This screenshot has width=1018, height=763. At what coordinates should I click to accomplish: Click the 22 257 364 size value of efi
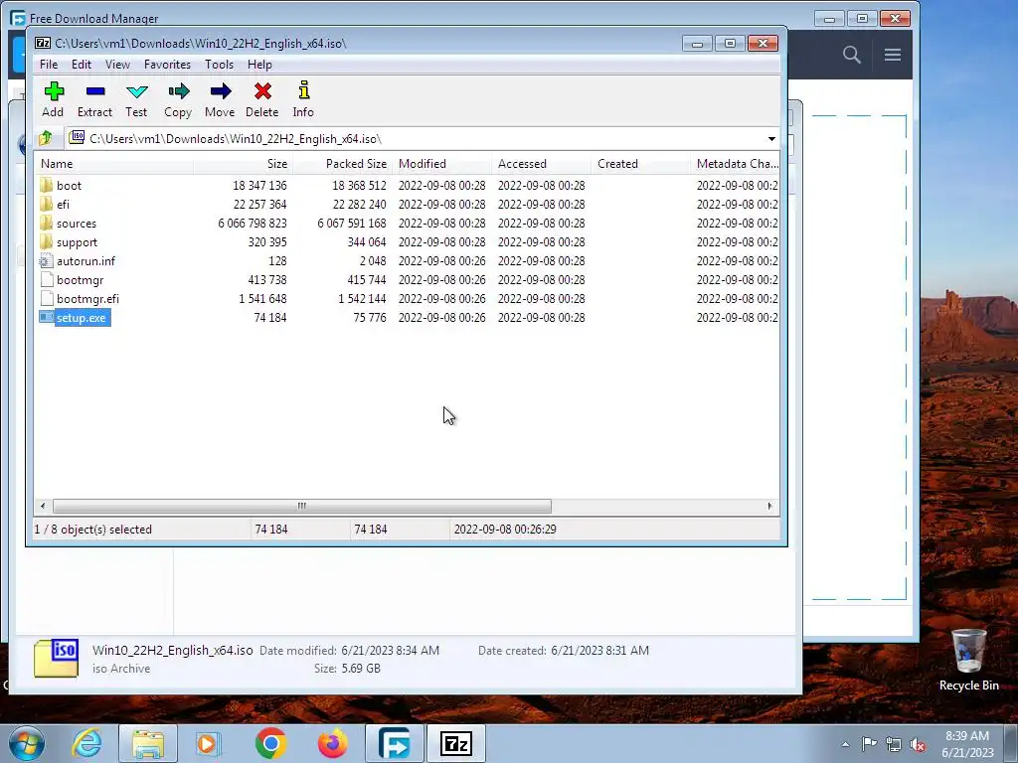tap(259, 205)
